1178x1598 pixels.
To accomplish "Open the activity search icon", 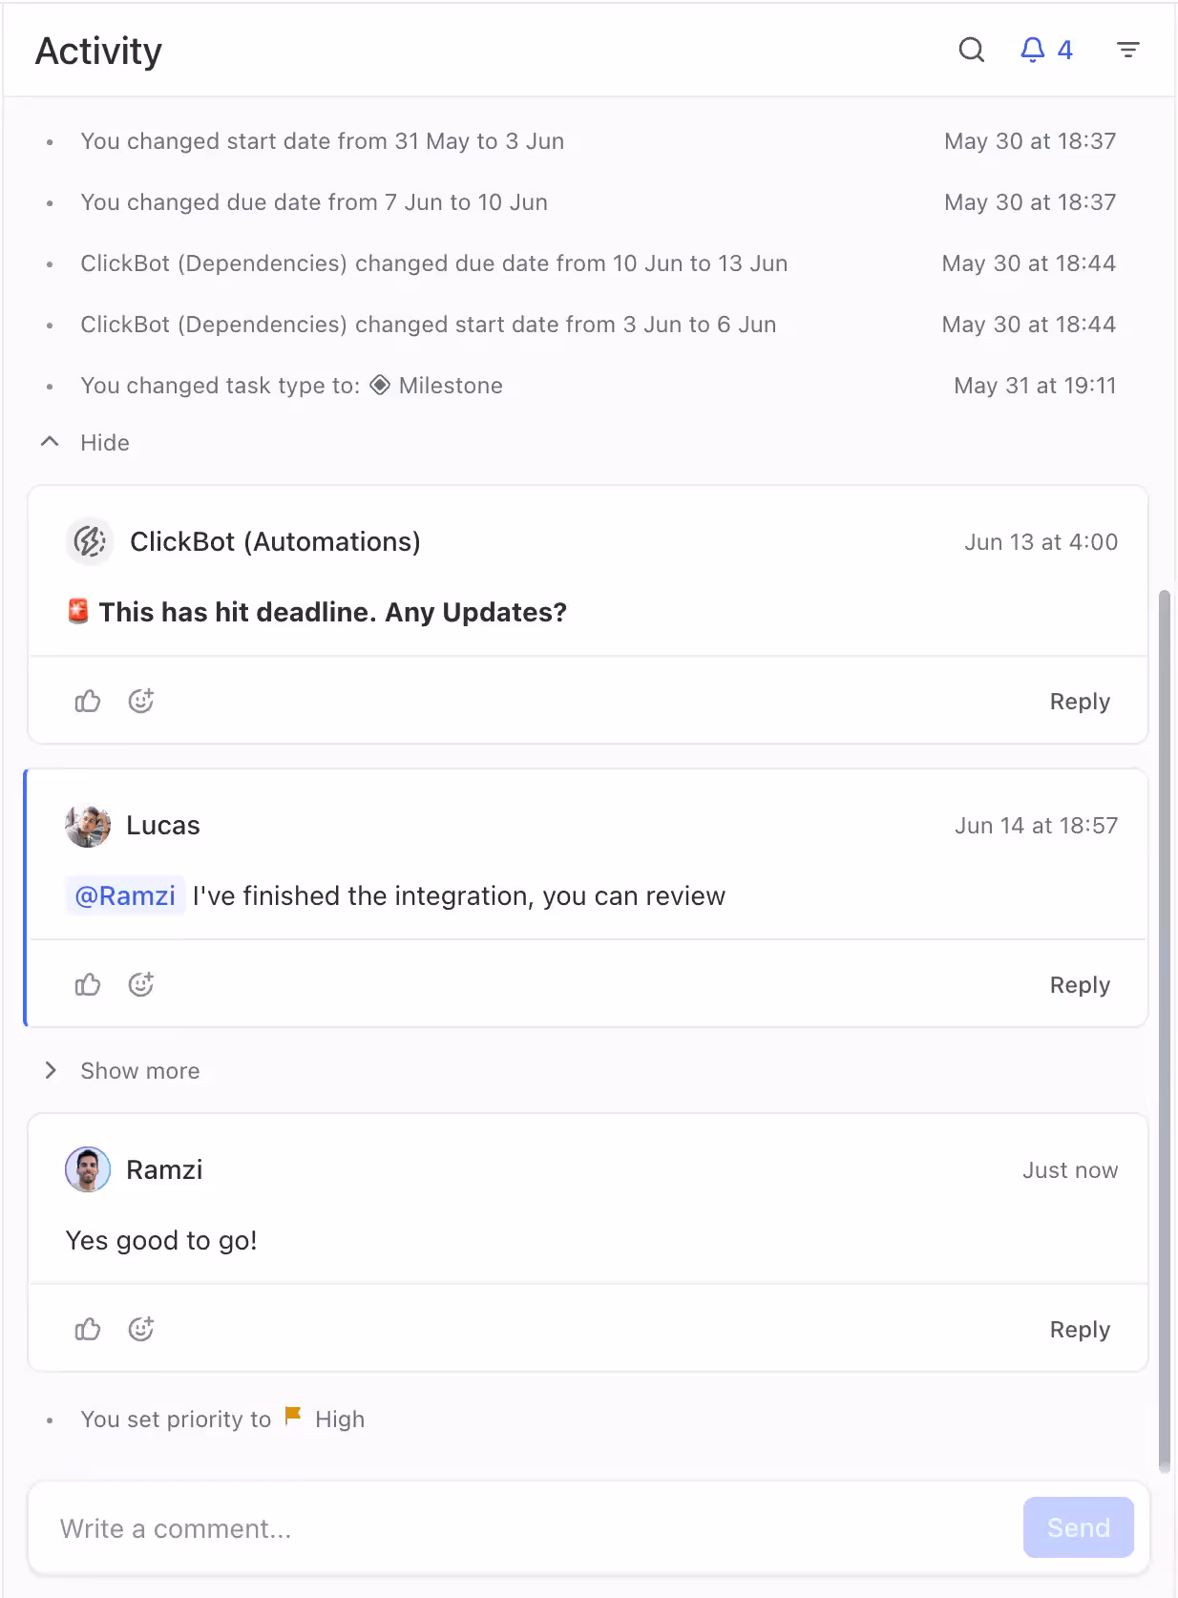I will (971, 50).
